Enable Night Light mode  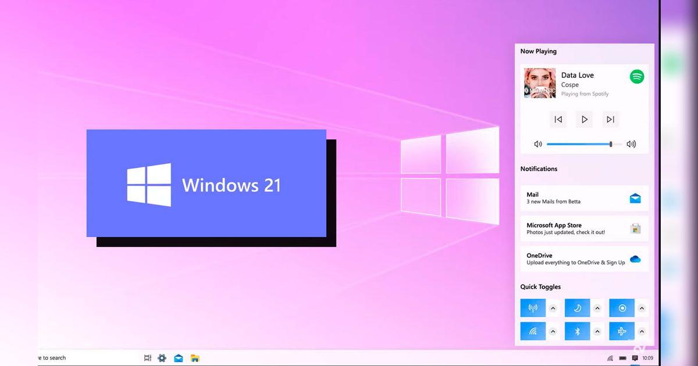coord(576,308)
